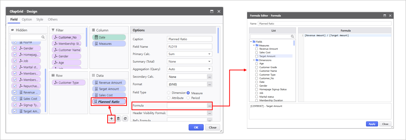Select the Period field type radio

[x=188, y=98]
